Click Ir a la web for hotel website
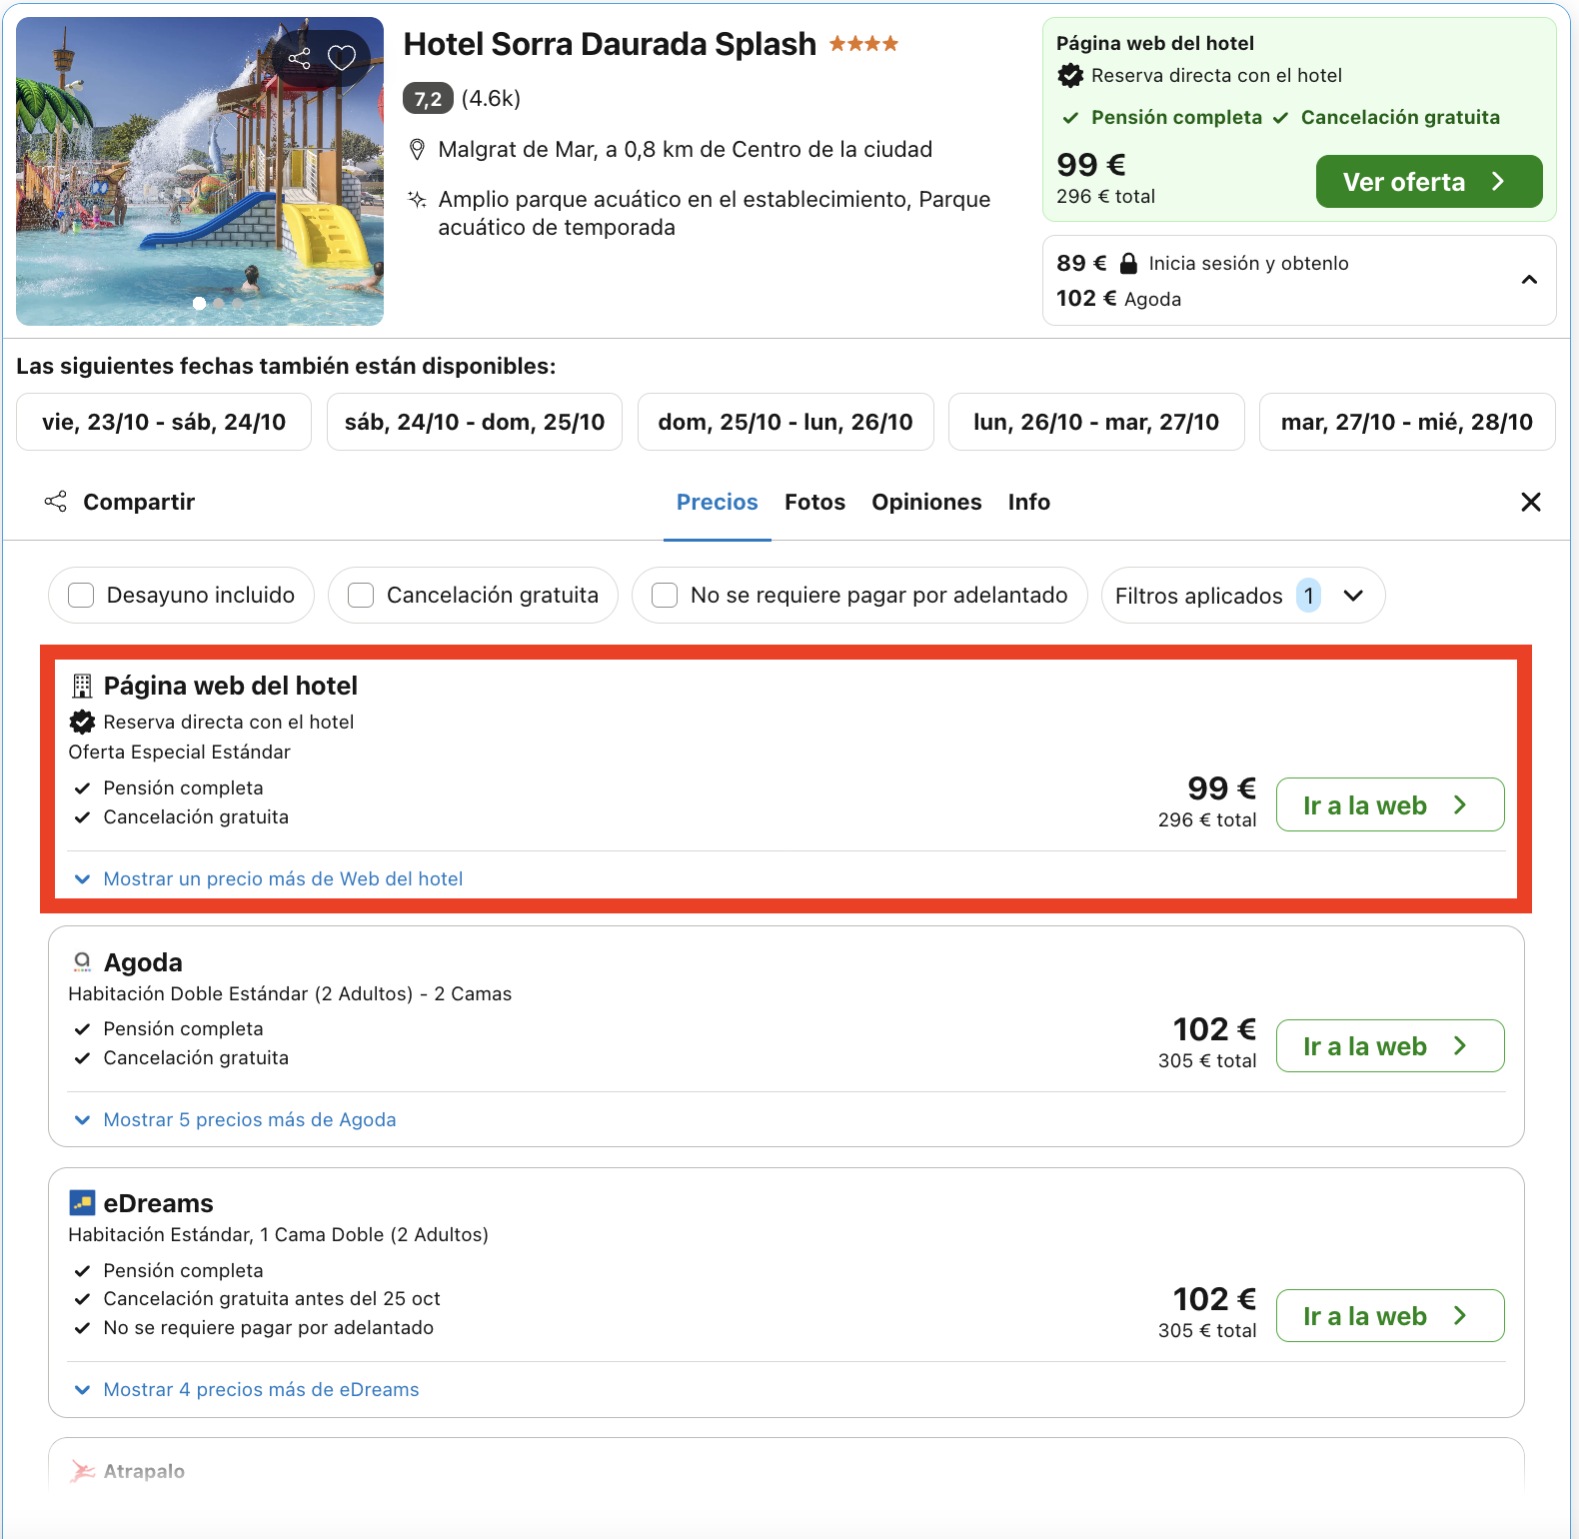Image resolution: width=1579 pixels, height=1539 pixels. point(1390,804)
